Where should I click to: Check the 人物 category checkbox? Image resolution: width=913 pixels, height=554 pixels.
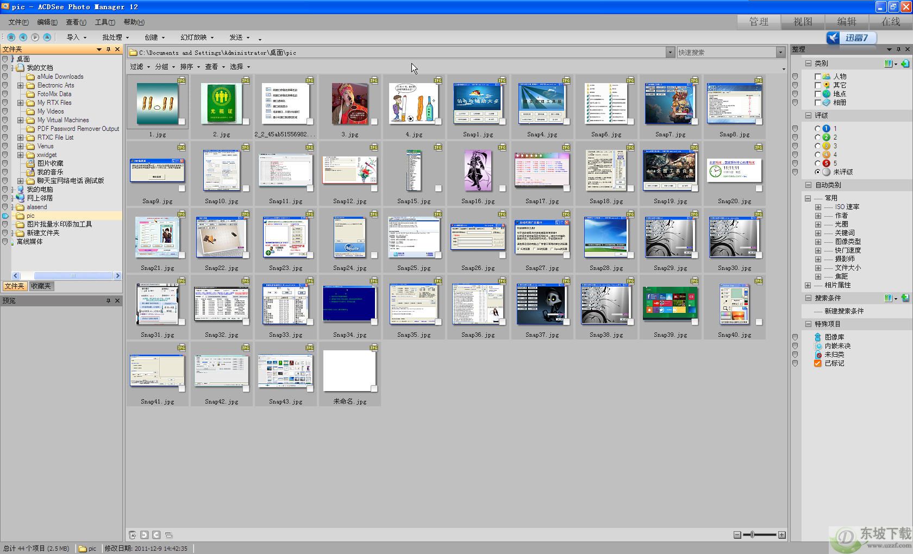click(818, 77)
